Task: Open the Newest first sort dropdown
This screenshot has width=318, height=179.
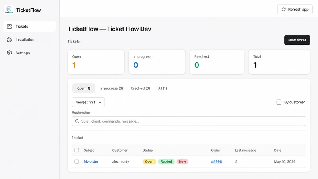Action: coord(88,102)
